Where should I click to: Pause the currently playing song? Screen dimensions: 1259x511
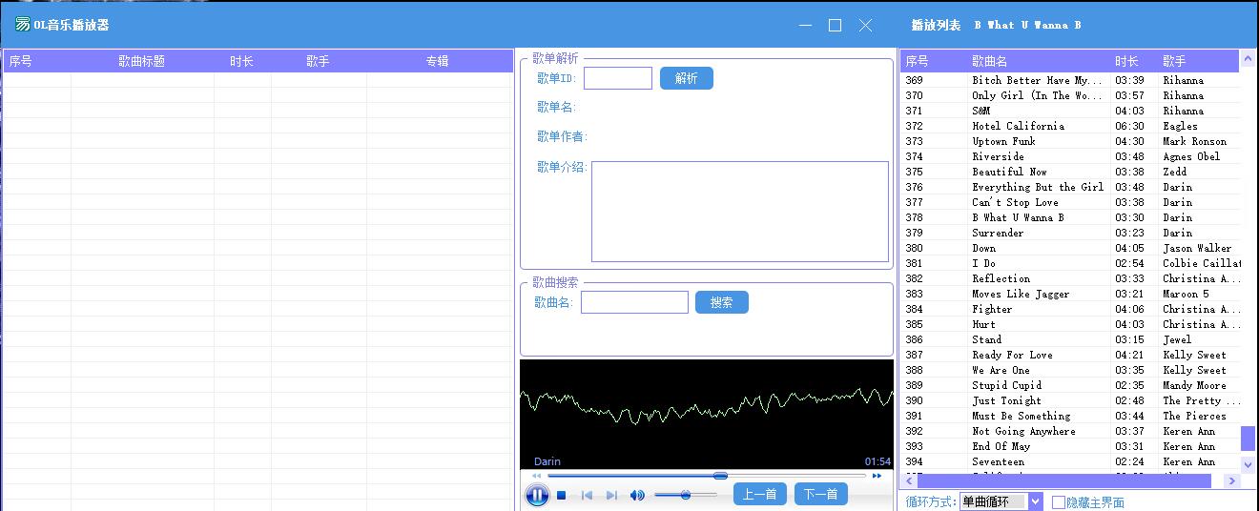click(537, 495)
